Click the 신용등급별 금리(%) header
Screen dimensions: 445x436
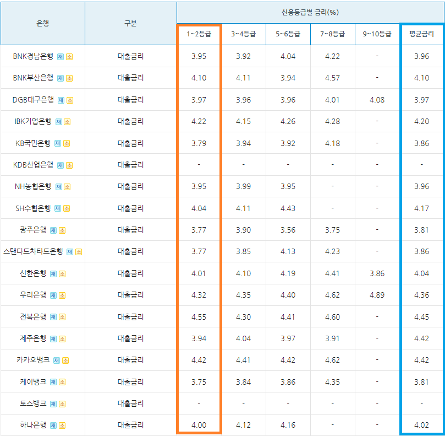pos(310,13)
